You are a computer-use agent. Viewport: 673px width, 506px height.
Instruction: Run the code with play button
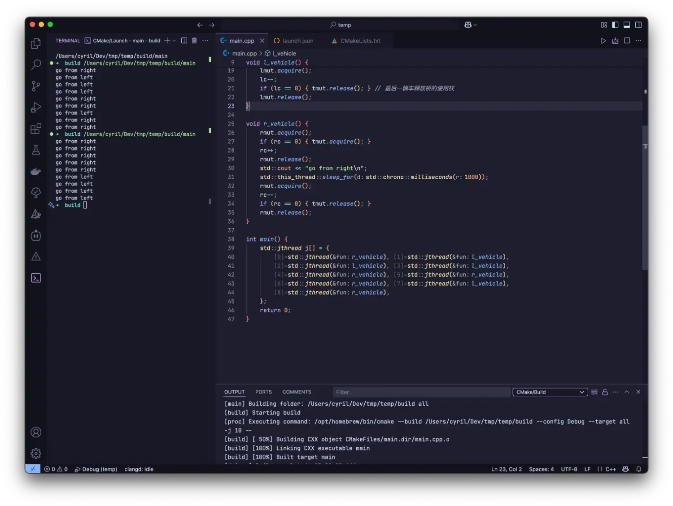coord(603,41)
